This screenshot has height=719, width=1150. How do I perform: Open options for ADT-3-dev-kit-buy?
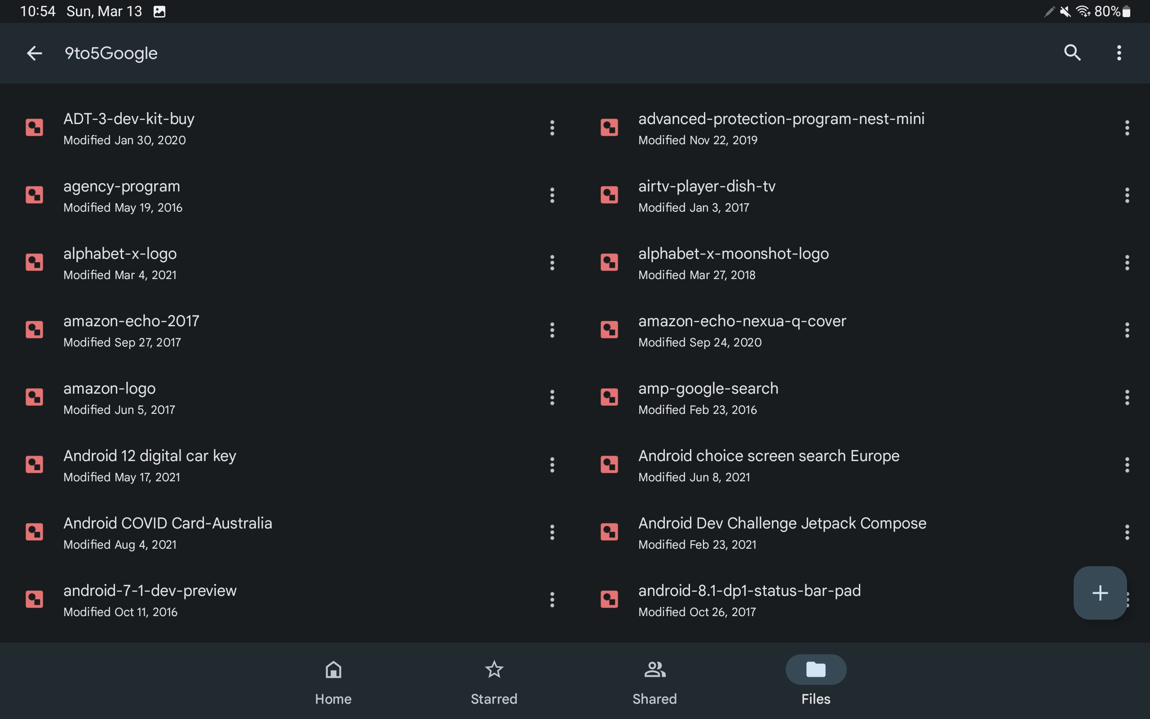tap(552, 128)
